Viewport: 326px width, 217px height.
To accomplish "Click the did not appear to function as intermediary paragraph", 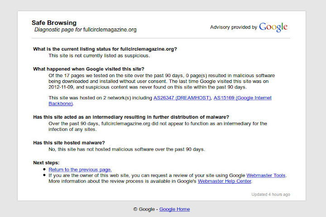I will coord(158,126).
